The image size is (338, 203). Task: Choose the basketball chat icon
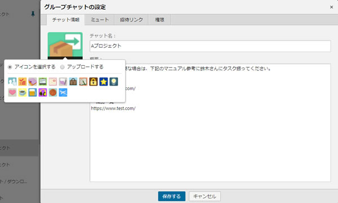53,92
